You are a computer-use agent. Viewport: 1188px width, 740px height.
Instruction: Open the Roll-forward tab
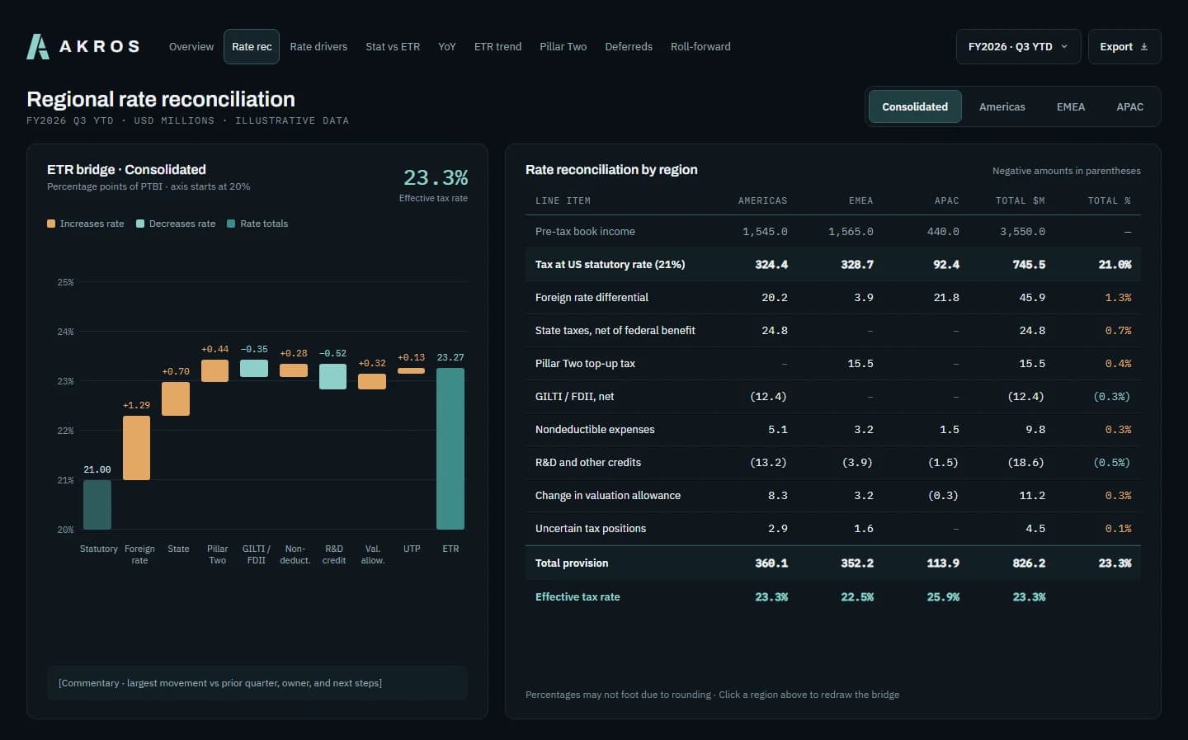pos(700,46)
